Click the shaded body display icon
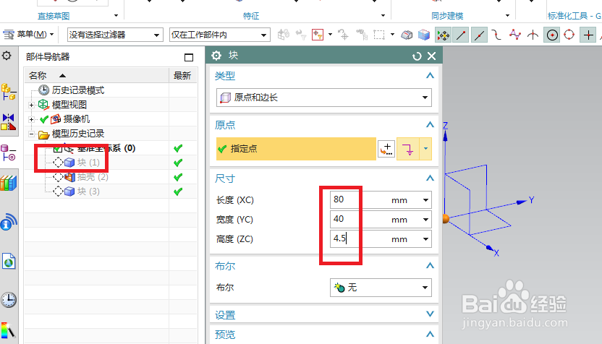Viewport: 602px width, 344px height. [x=407, y=35]
